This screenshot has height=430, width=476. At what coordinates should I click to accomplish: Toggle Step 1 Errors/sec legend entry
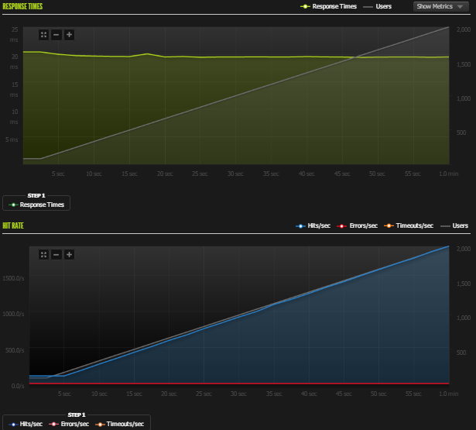click(69, 424)
